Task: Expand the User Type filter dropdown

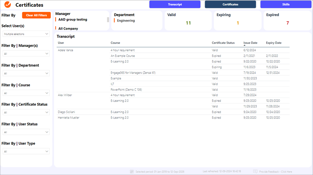Action: 26,151
